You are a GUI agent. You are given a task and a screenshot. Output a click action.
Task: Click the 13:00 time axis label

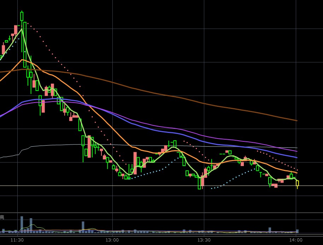[112, 240]
